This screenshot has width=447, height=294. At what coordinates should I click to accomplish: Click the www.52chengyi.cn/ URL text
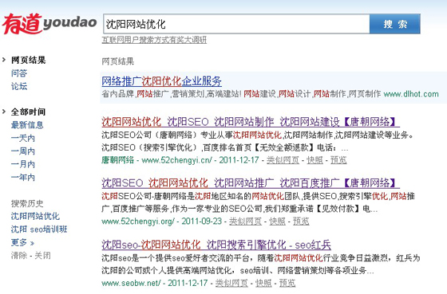point(176,160)
